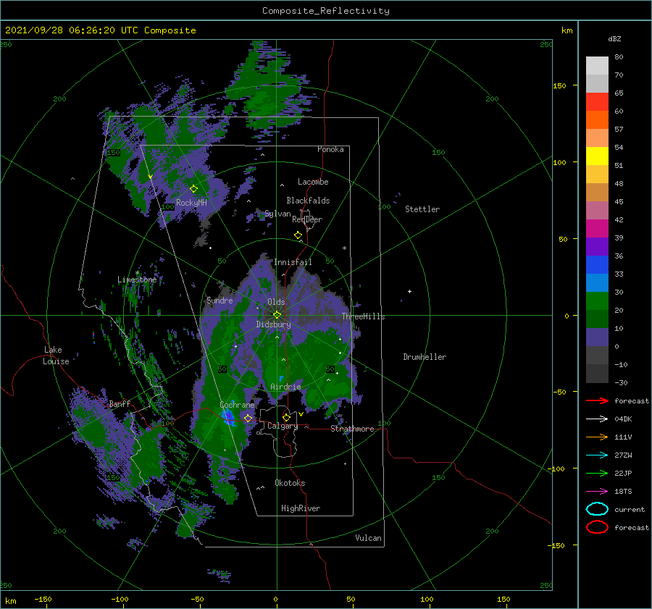The width and height of the screenshot is (652, 609).
Task: Click the Composite_Reflectivity title text
Action: [326, 11]
